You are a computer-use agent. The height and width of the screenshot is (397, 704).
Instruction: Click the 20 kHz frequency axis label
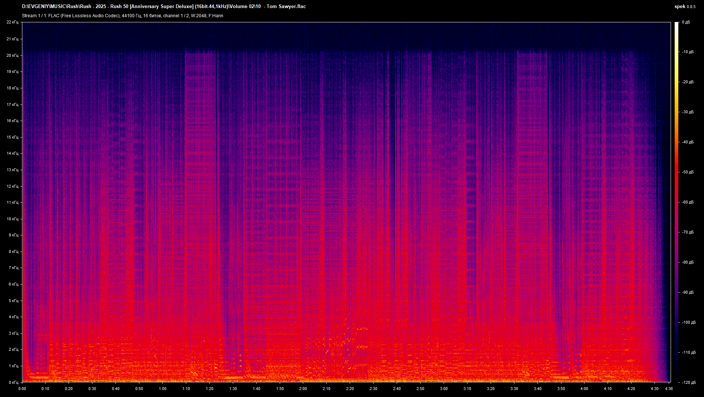(12, 55)
